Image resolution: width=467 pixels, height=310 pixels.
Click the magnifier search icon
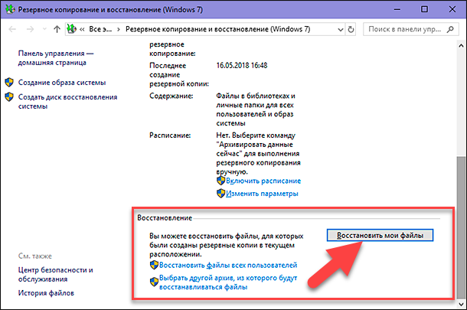point(450,29)
